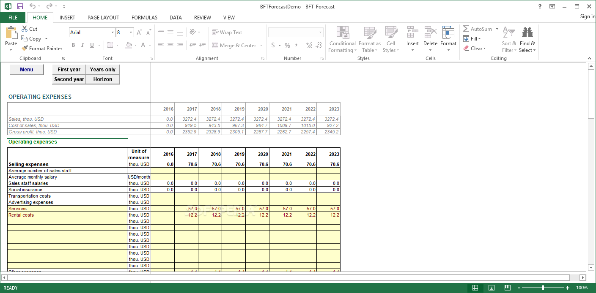
Task: Apply comma style number format
Action: (x=297, y=45)
